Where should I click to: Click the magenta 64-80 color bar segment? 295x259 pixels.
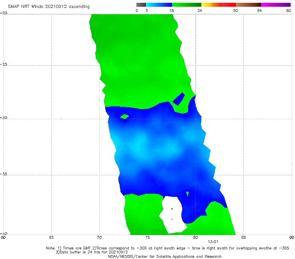tap(276, 5)
